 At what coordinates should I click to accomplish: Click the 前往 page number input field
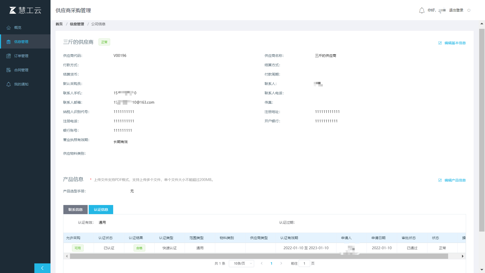(304, 263)
